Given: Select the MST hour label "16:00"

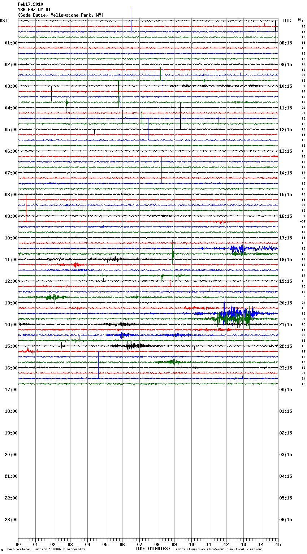Looking at the screenshot, I should click(11, 368).
